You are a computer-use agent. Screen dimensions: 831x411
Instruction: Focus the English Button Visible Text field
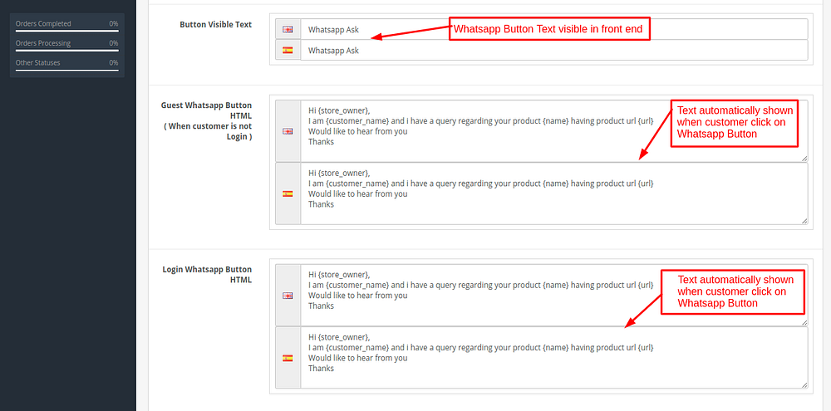click(554, 29)
